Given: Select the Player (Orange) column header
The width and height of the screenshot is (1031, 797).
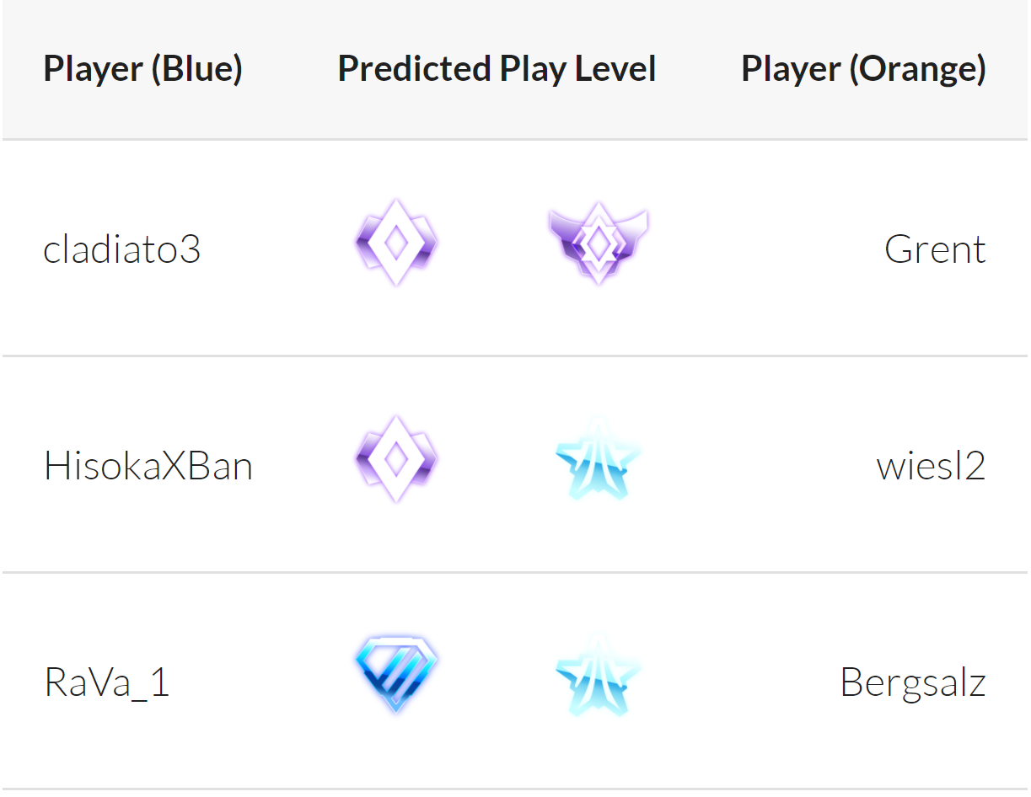Looking at the screenshot, I should click(863, 69).
